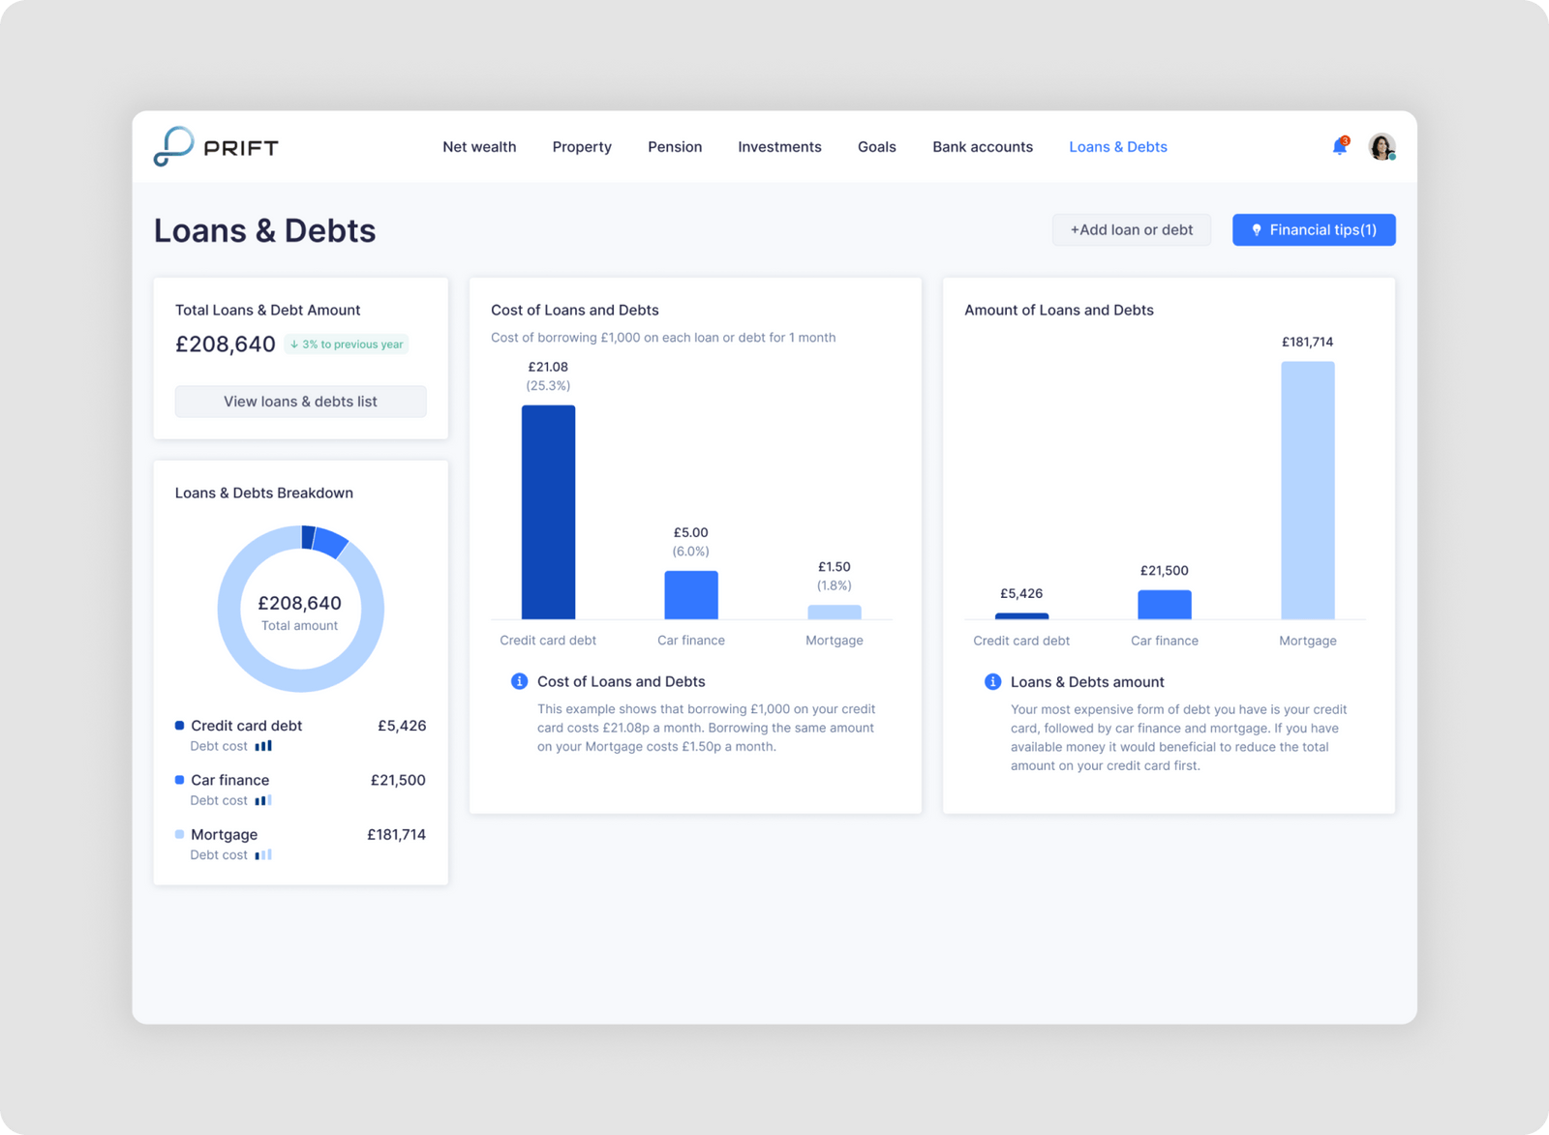1549x1135 pixels.
Task: Click the red notification badge showing 3
Action: tap(1345, 138)
